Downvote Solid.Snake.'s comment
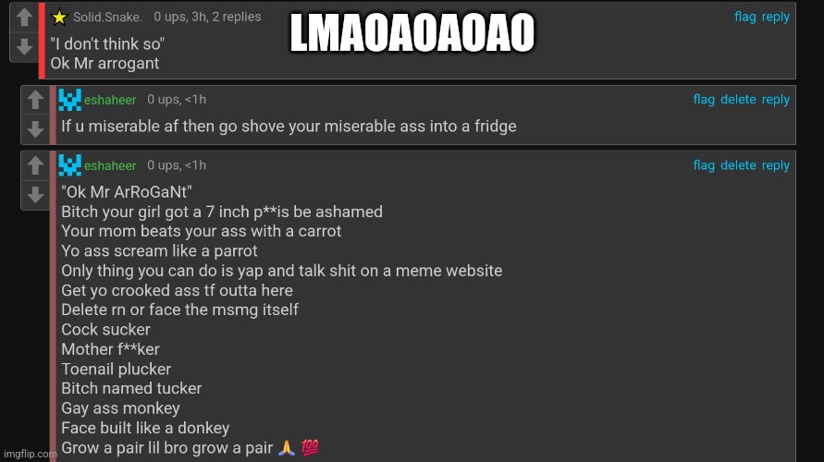The image size is (824, 462). 24,46
